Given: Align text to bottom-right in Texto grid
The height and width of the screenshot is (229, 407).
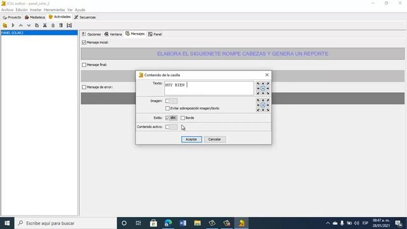Looking at the screenshot, I should tap(268, 94).
